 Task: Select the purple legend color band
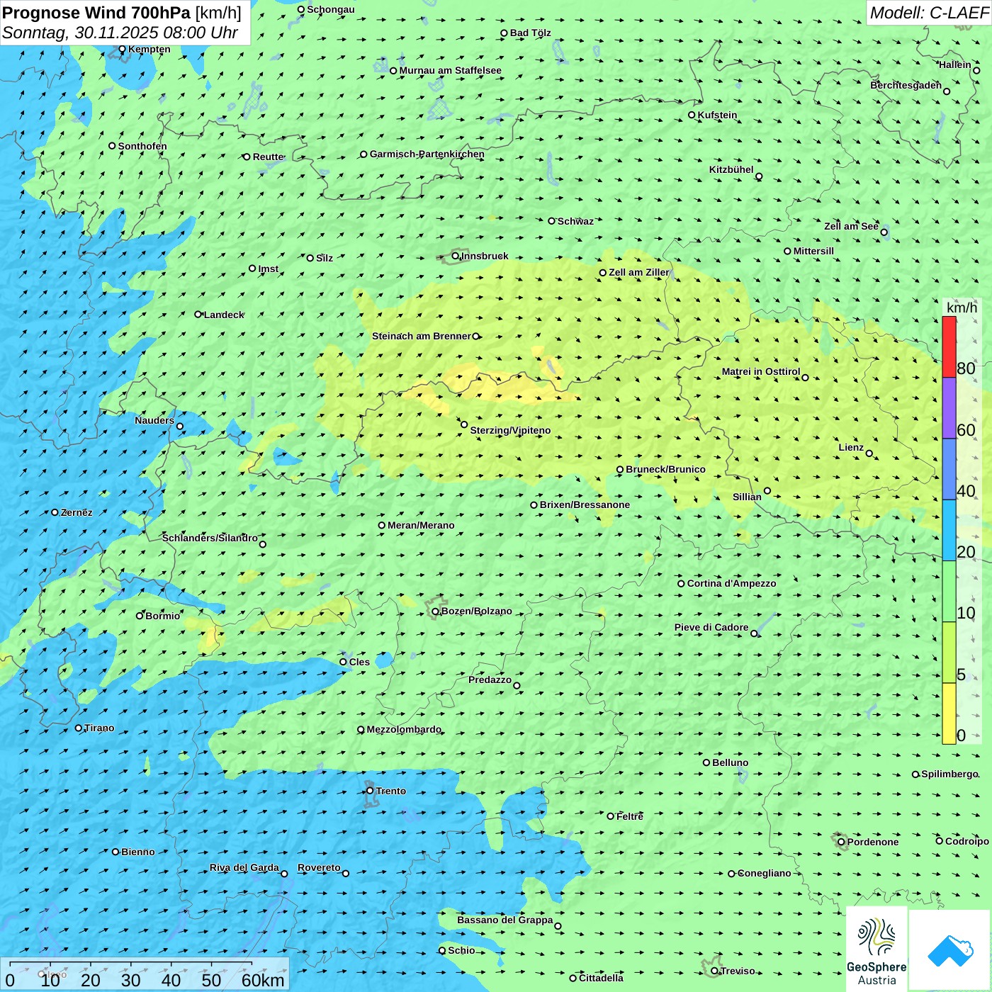(x=949, y=408)
